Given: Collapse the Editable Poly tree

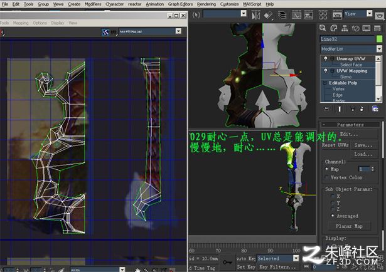Looking at the screenshot, I should click(324, 83).
